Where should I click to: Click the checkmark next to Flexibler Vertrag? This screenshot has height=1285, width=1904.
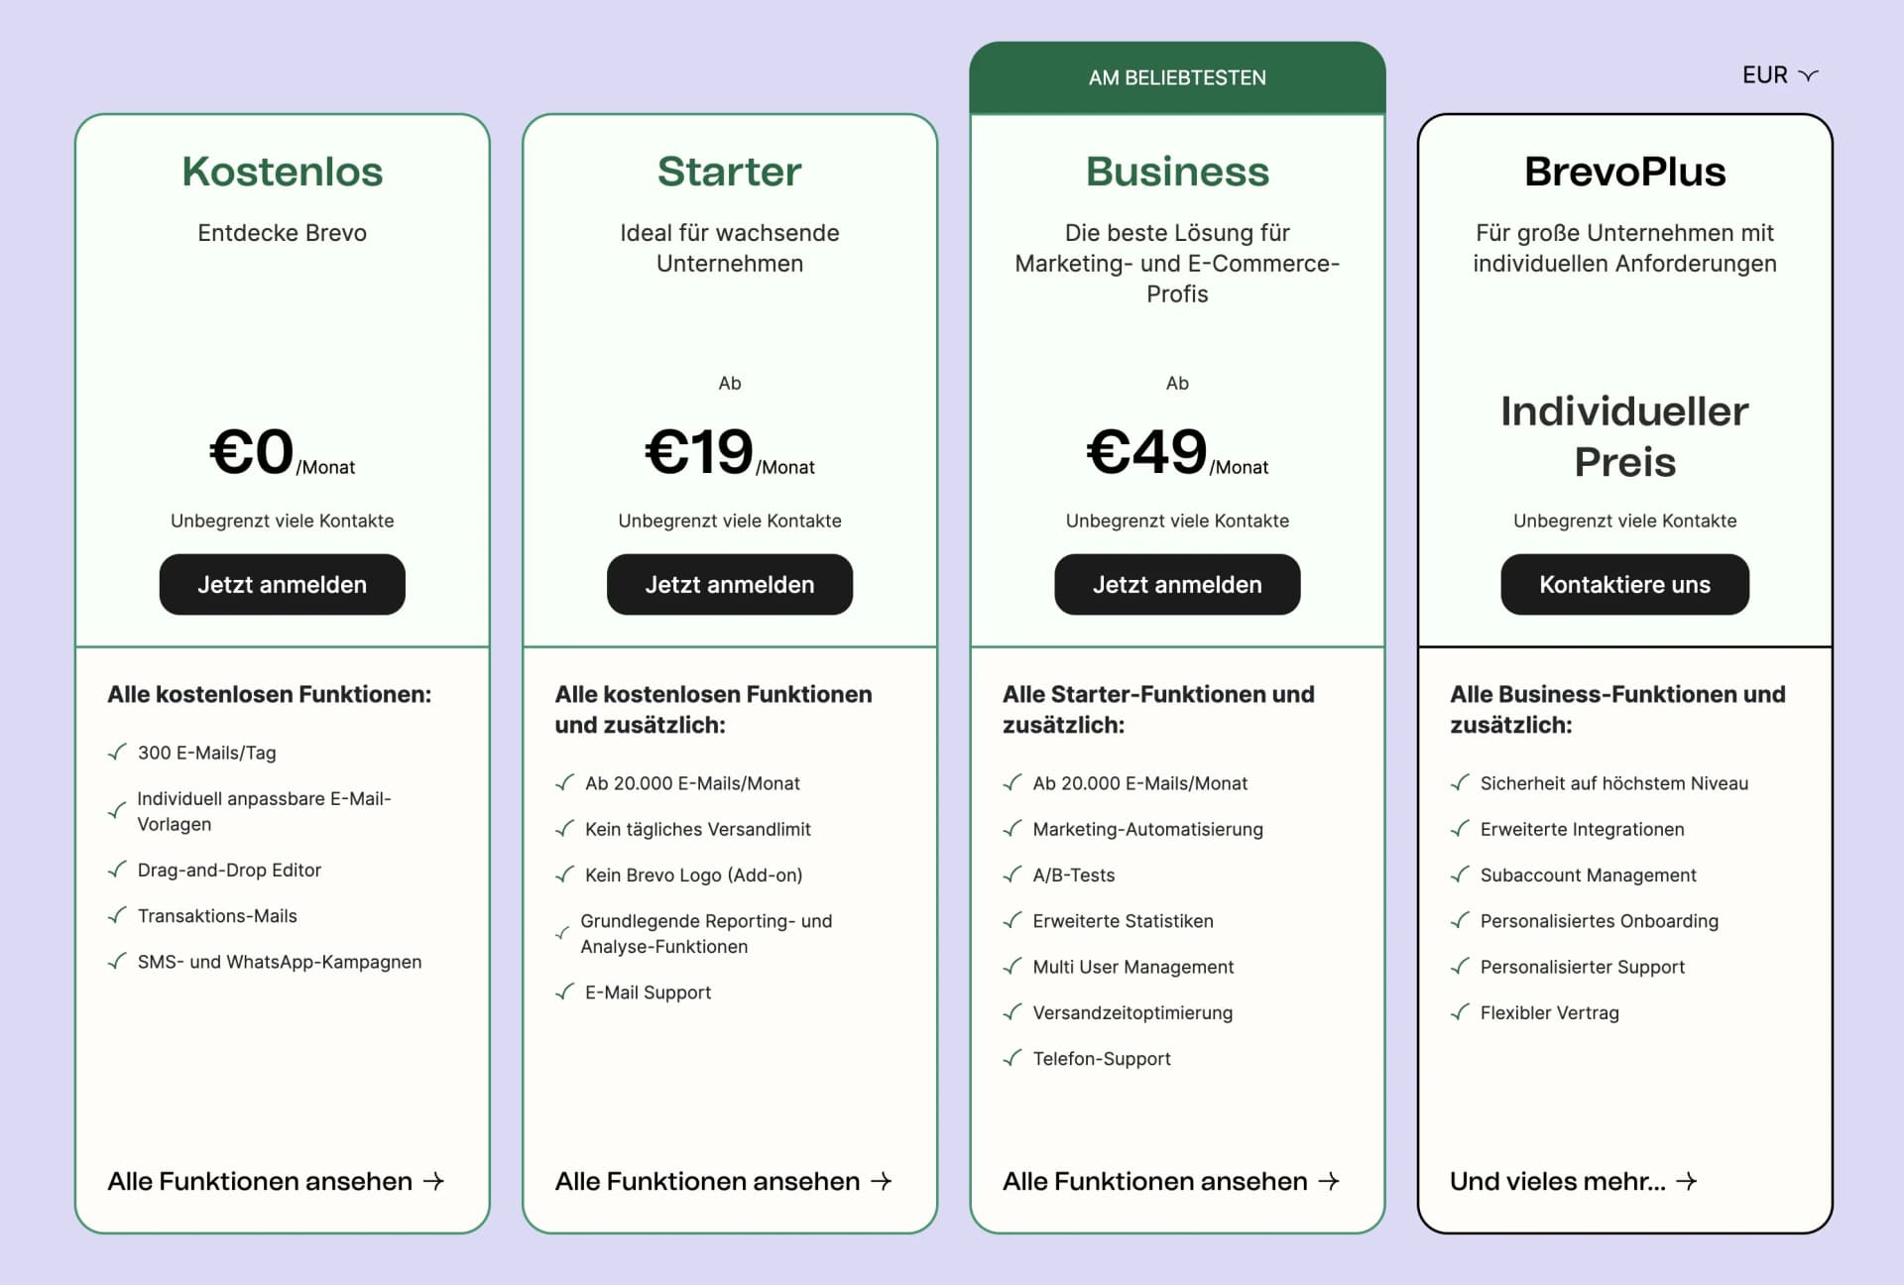[1460, 1012]
